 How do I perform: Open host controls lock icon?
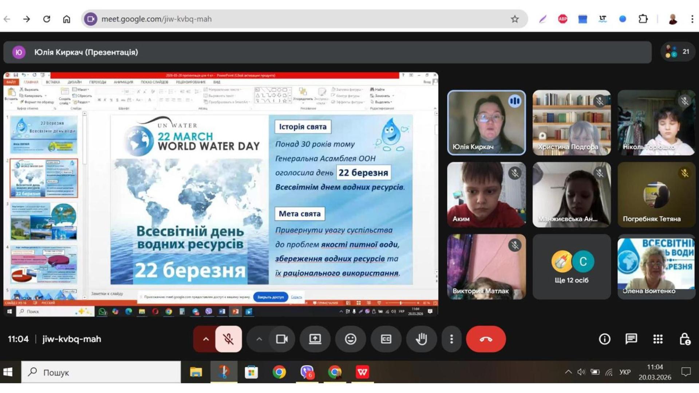point(685,339)
